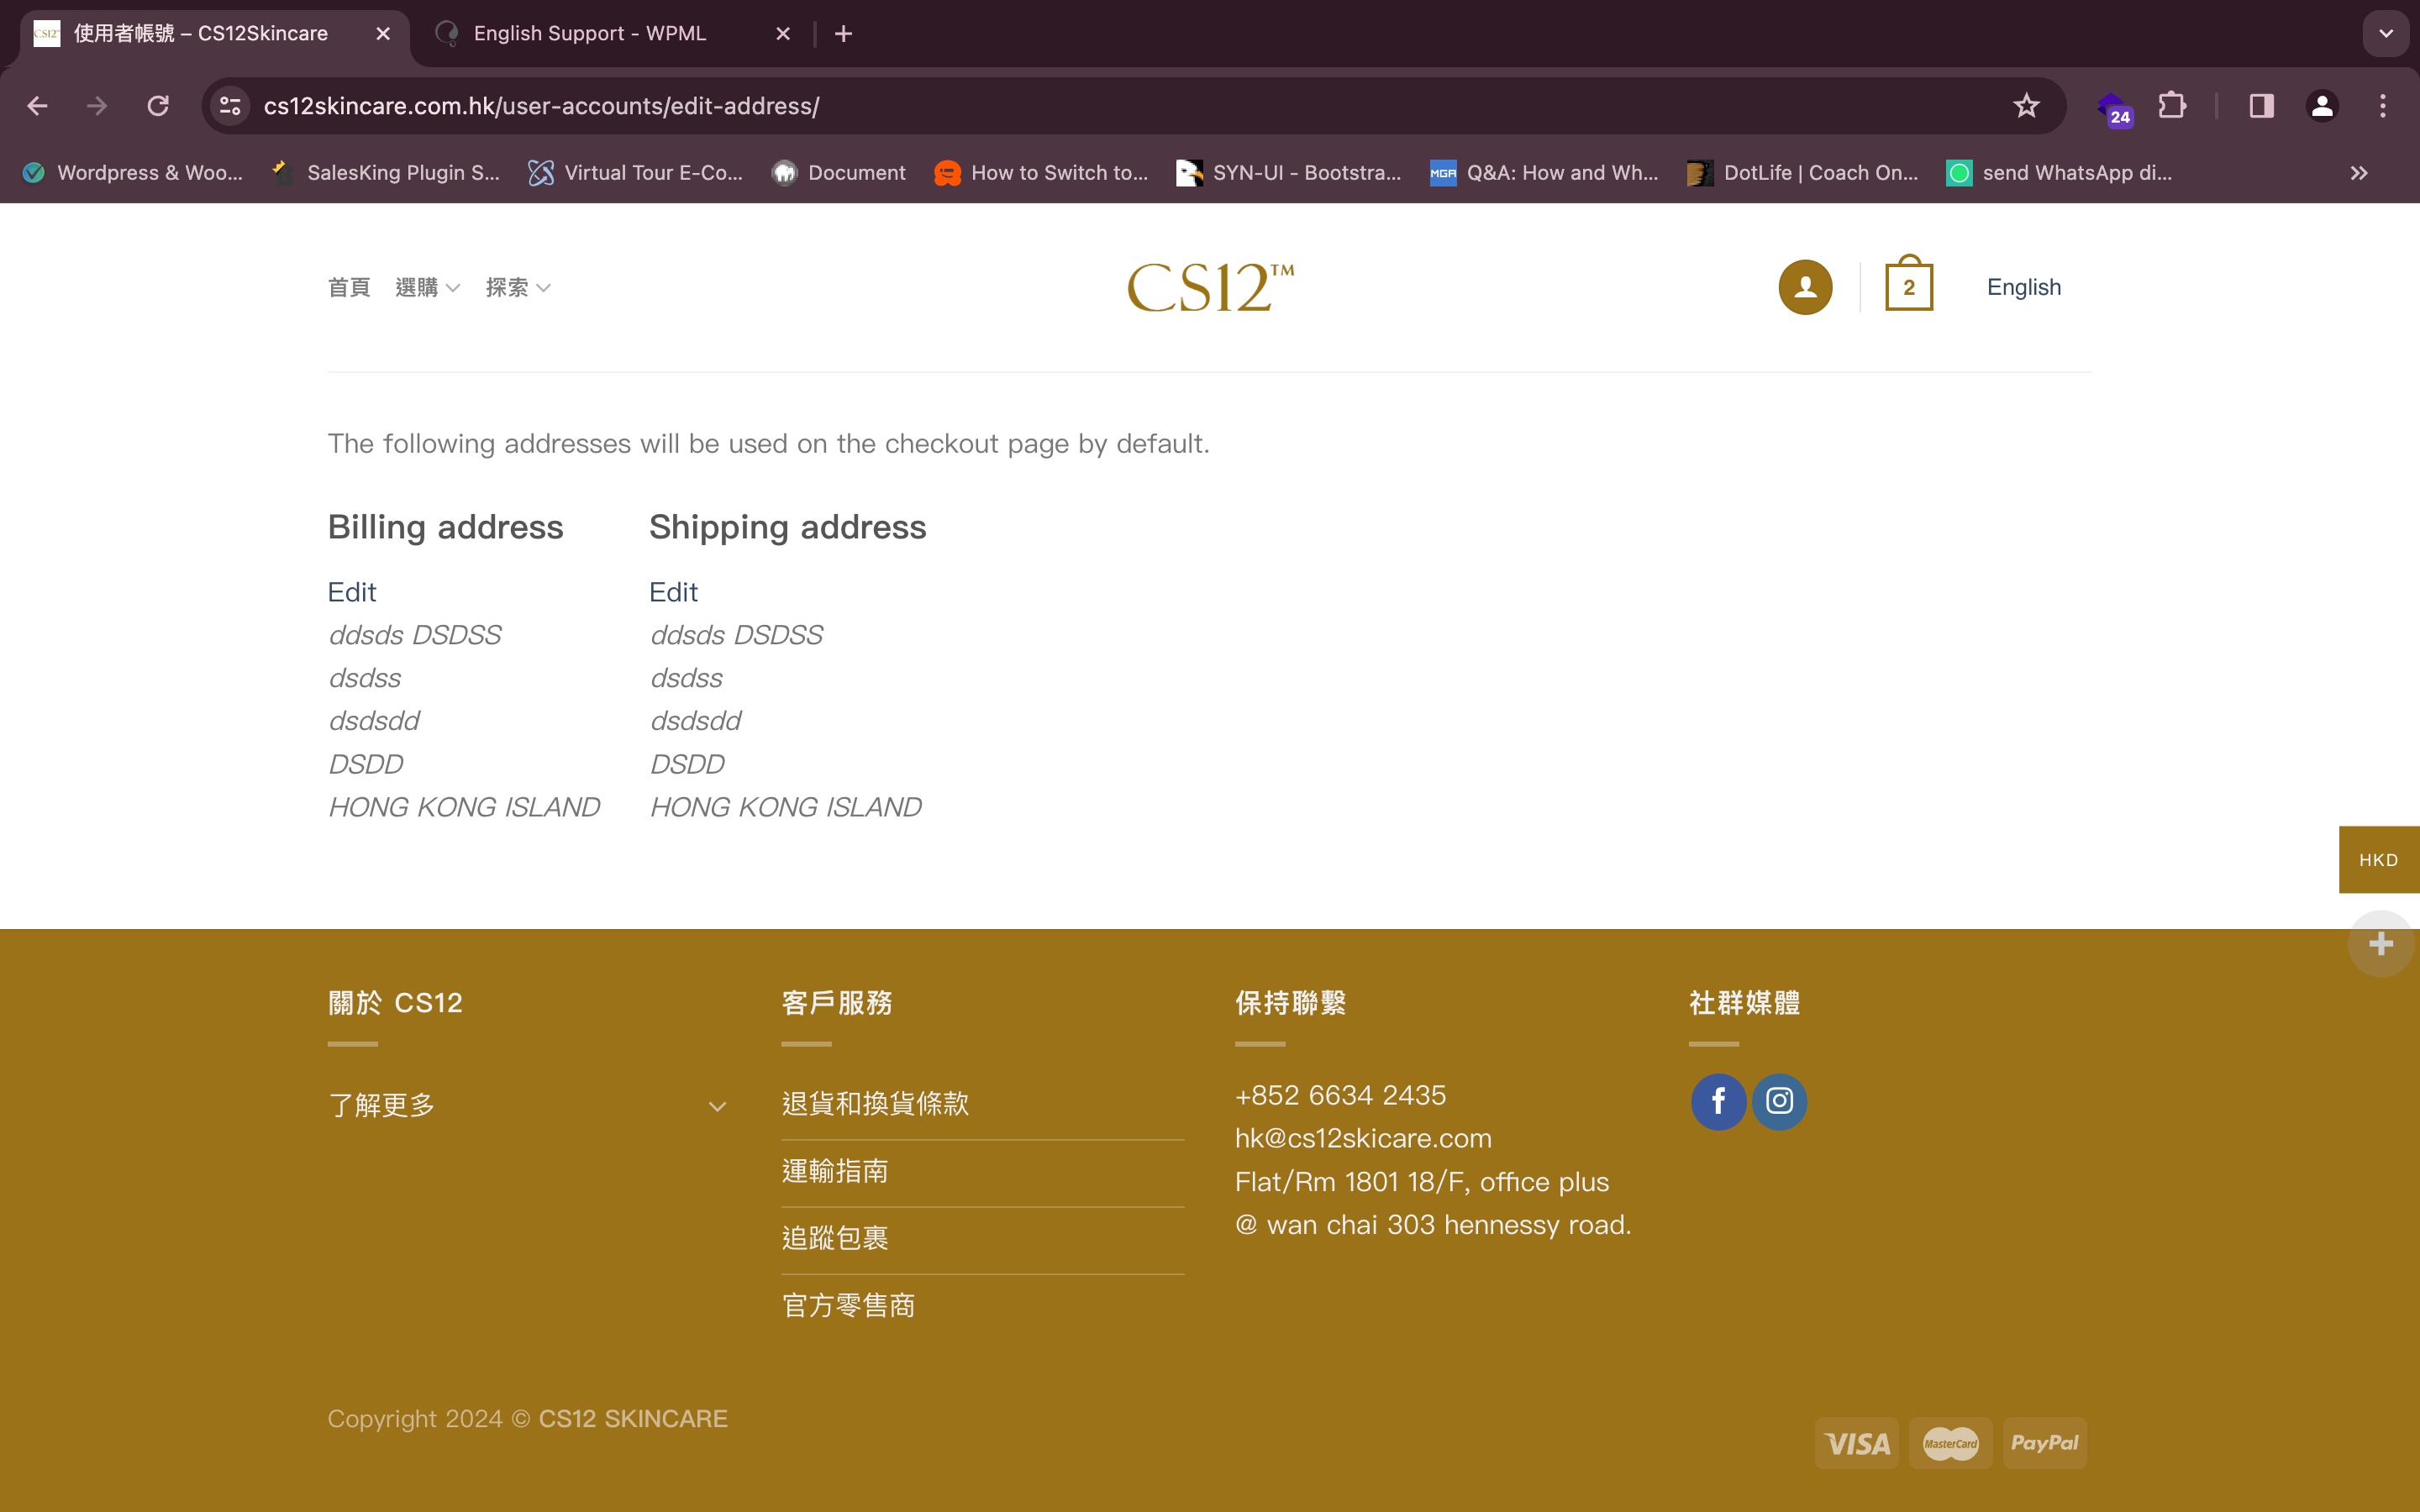Click the Shipping address heading
This screenshot has height=1512, width=2420.
click(787, 527)
